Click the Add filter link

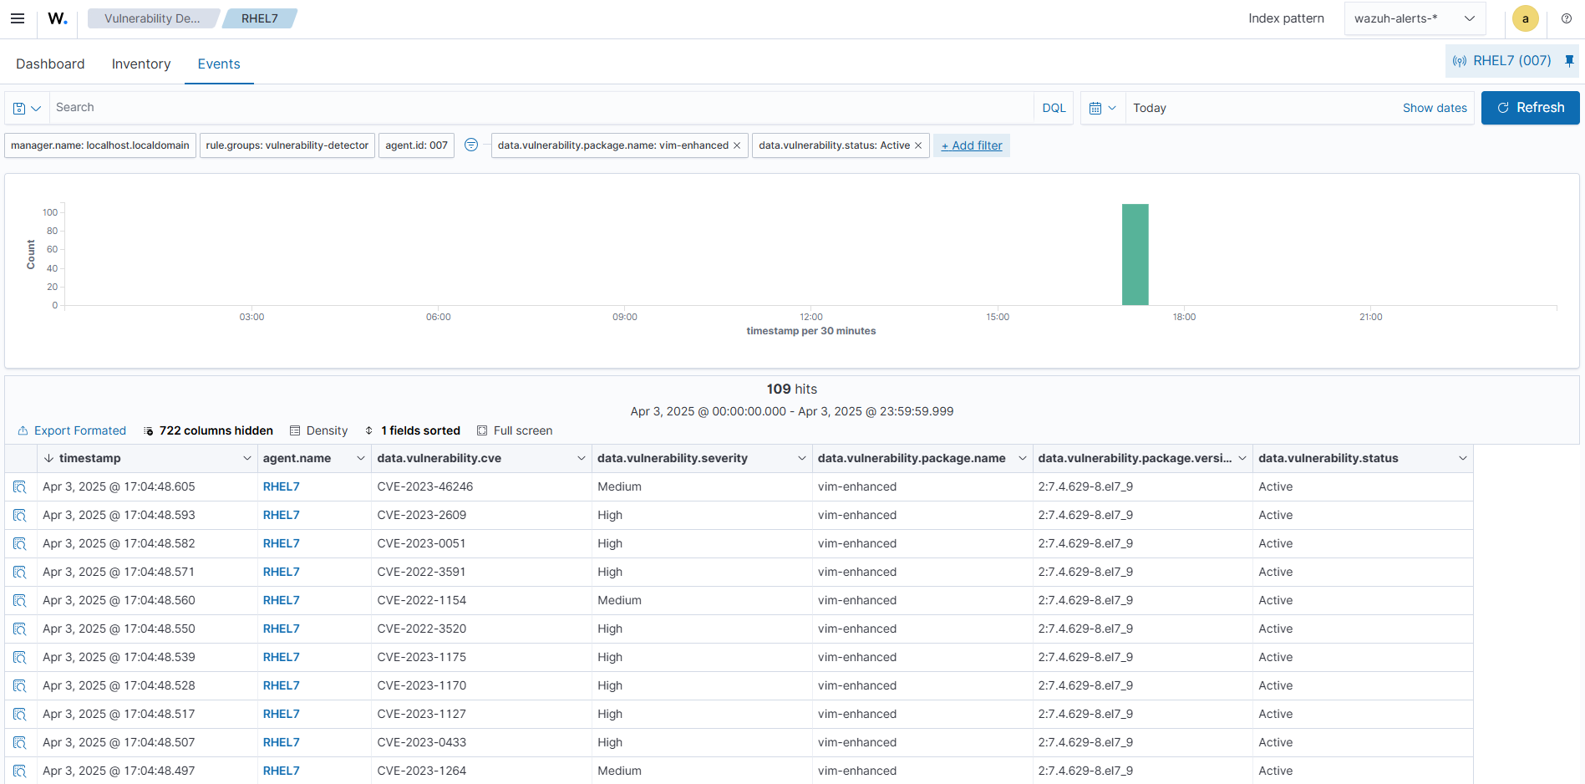(x=971, y=145)
